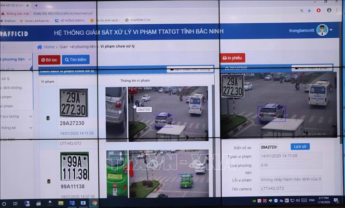
Task: Open the 29A27230 intersection scene image
Action: click(x=168, y=114)
